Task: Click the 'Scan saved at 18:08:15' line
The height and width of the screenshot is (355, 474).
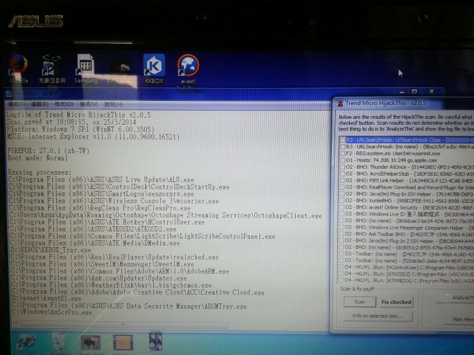Action: pos(71,122)
